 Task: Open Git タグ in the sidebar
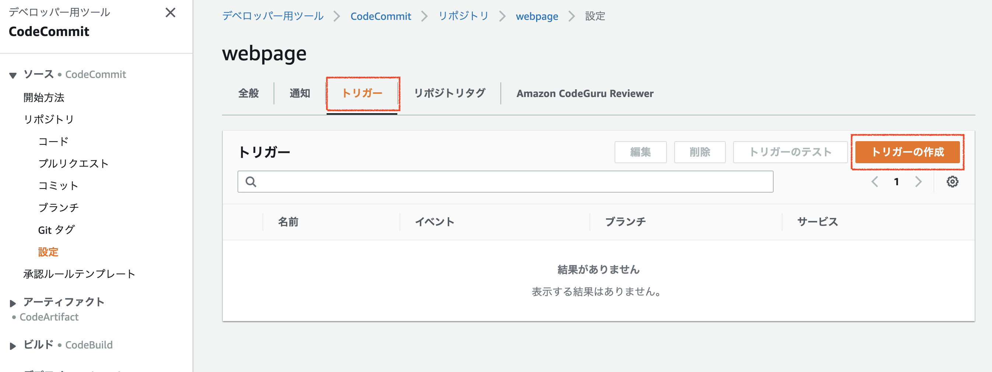(x=56, y=230)
